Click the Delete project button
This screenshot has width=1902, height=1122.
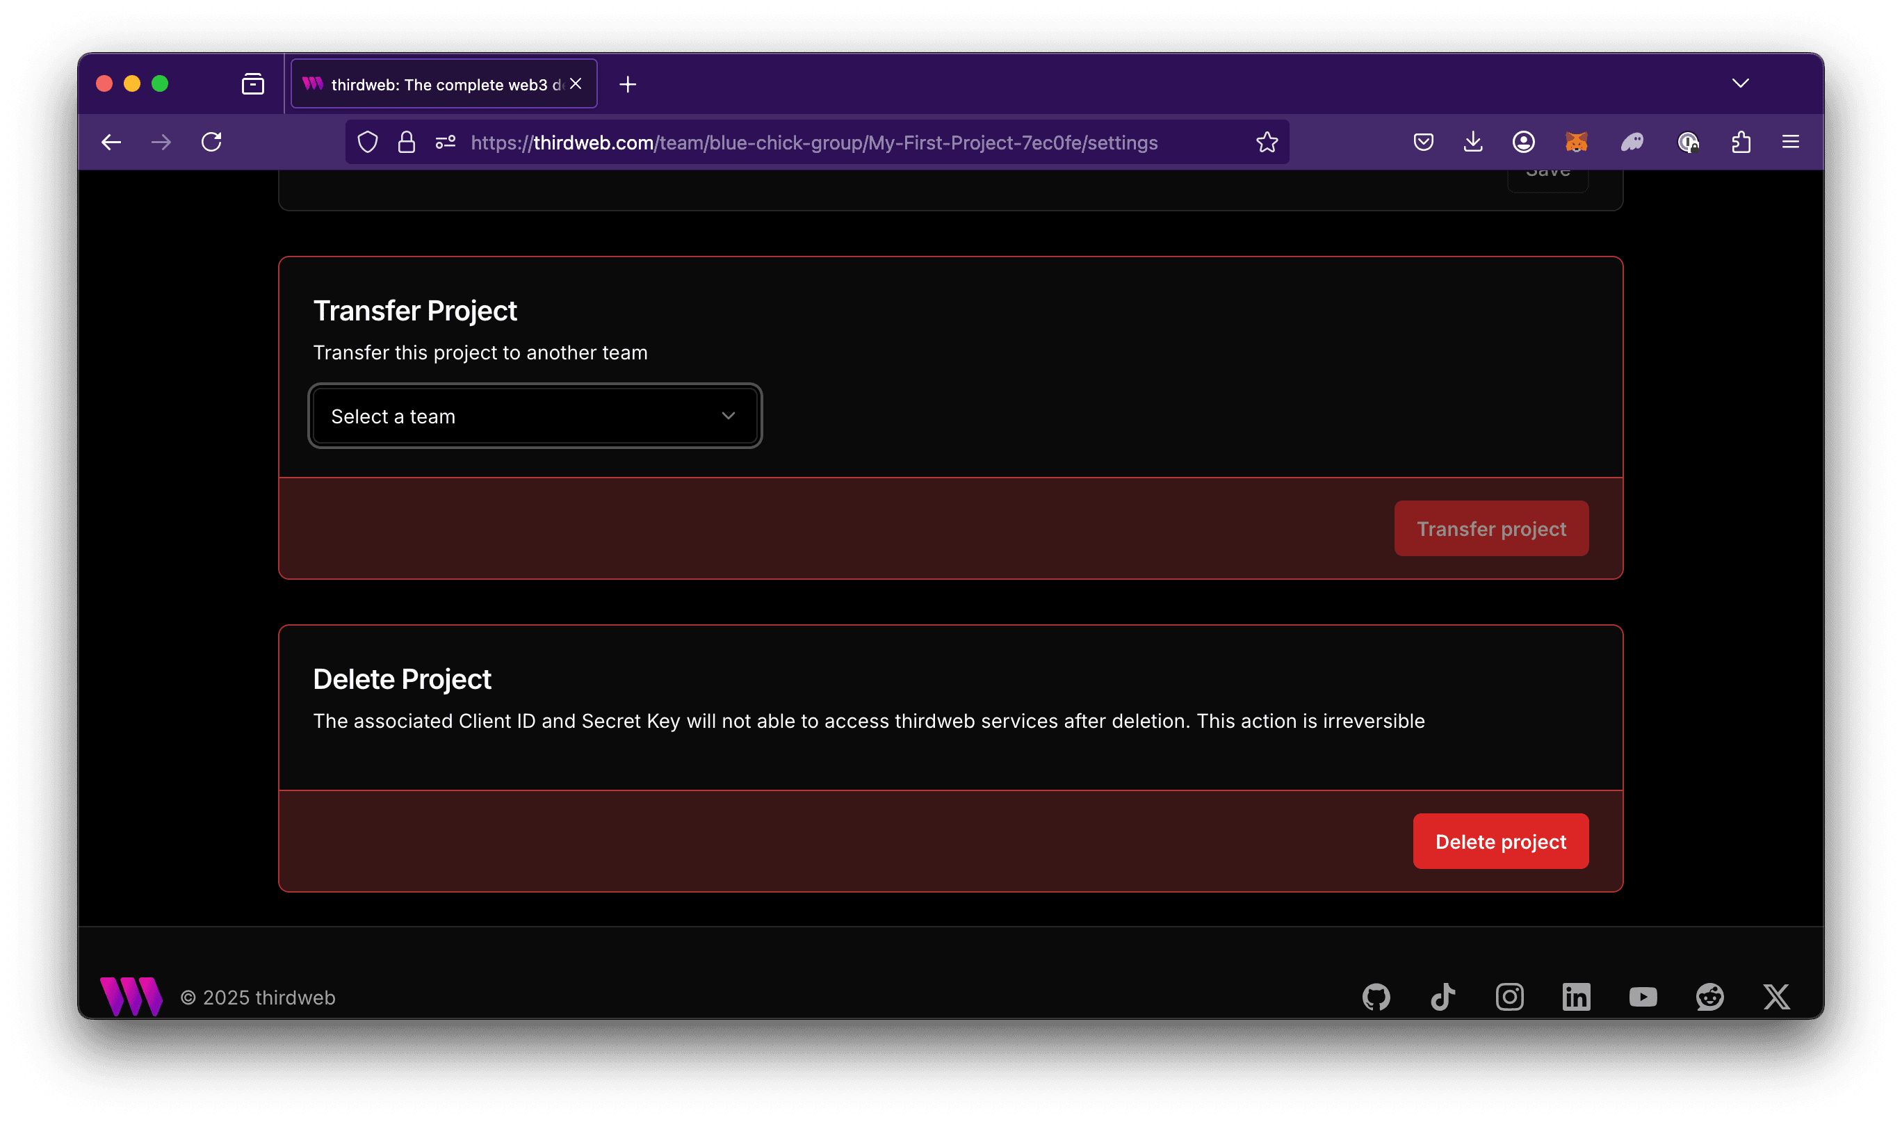click(1500, 840)
